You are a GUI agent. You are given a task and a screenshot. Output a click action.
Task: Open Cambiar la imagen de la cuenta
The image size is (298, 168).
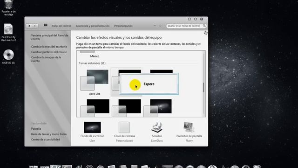point(46,59)
